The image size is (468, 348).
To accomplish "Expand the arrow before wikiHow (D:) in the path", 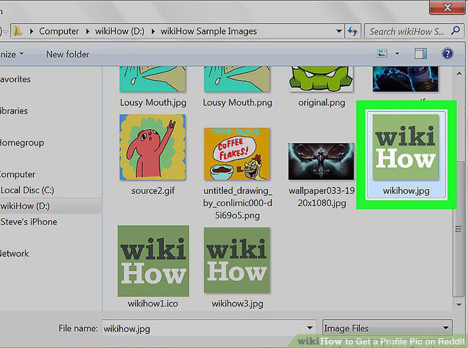I will (87, 31).
